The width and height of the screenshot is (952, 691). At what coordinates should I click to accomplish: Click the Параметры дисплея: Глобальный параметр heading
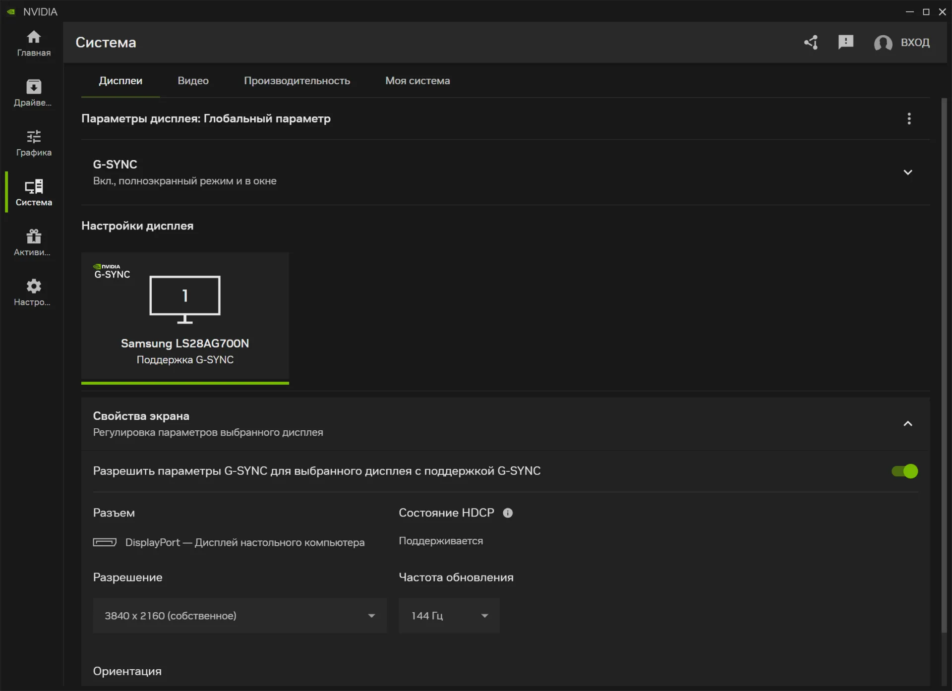click(x=206, y=118)
